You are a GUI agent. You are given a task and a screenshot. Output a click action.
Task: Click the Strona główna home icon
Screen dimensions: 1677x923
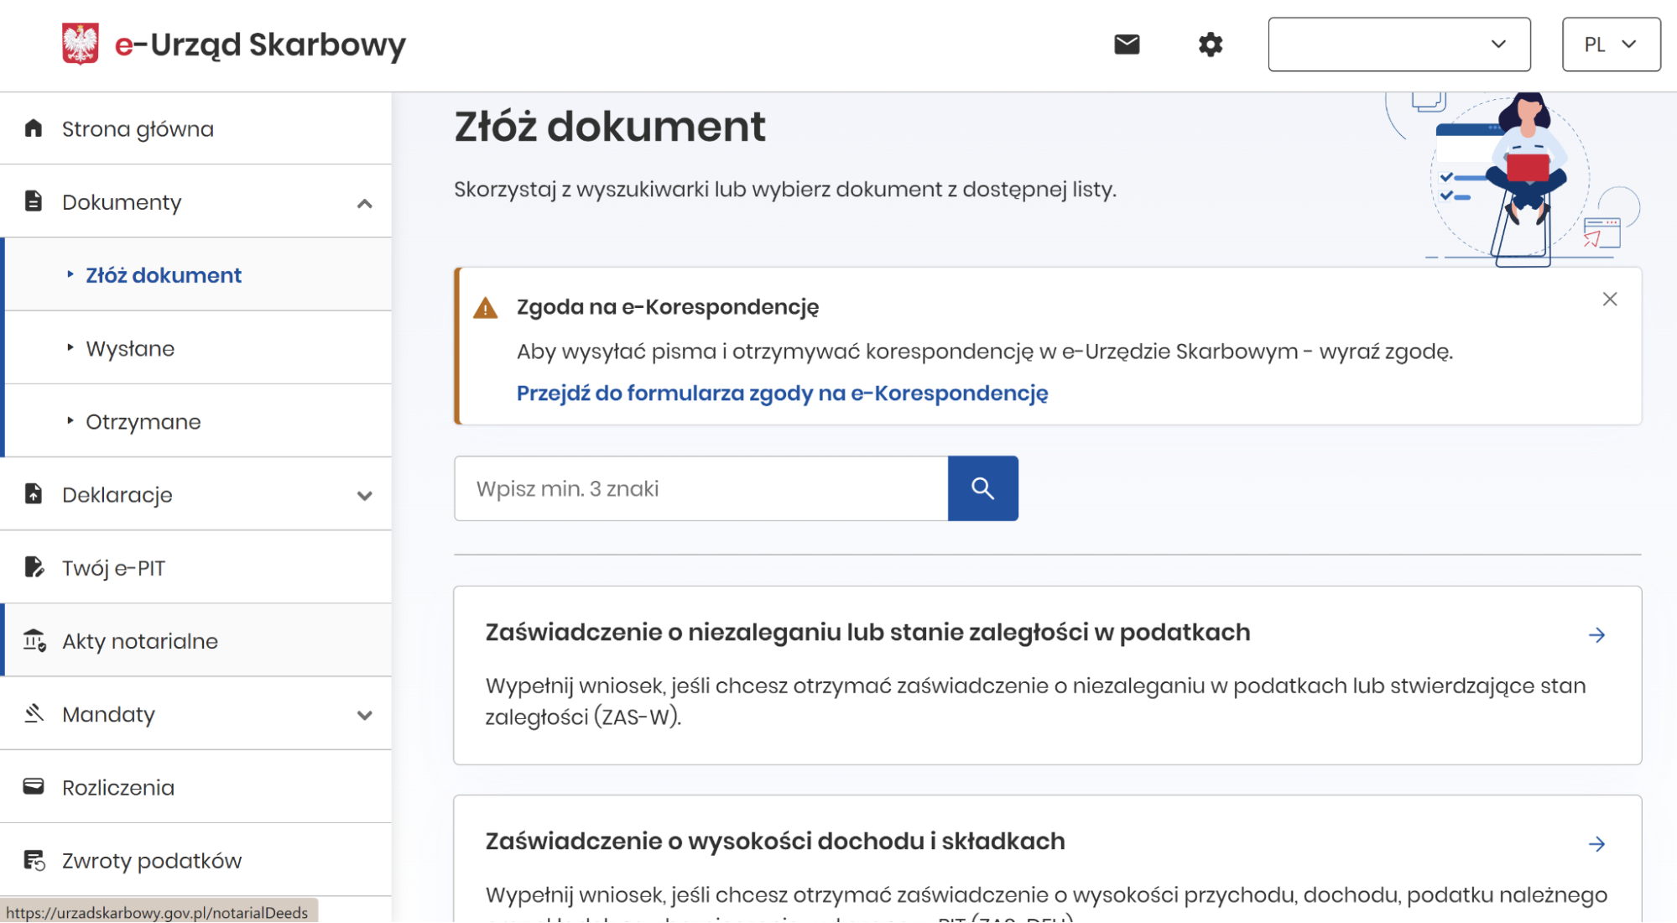[34, 128]
